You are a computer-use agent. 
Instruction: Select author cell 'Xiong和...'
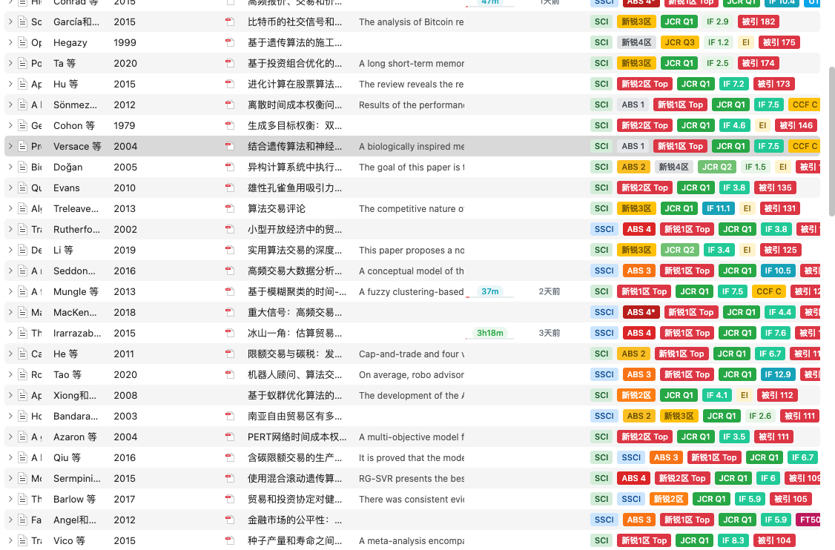(x=75, y=396)
